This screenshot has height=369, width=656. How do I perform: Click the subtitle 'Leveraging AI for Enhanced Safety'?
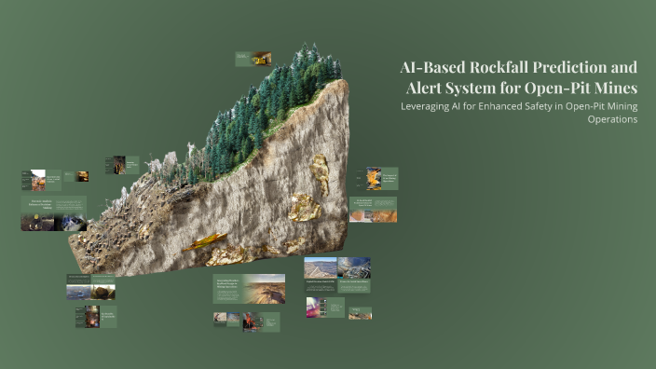[519, 113]
